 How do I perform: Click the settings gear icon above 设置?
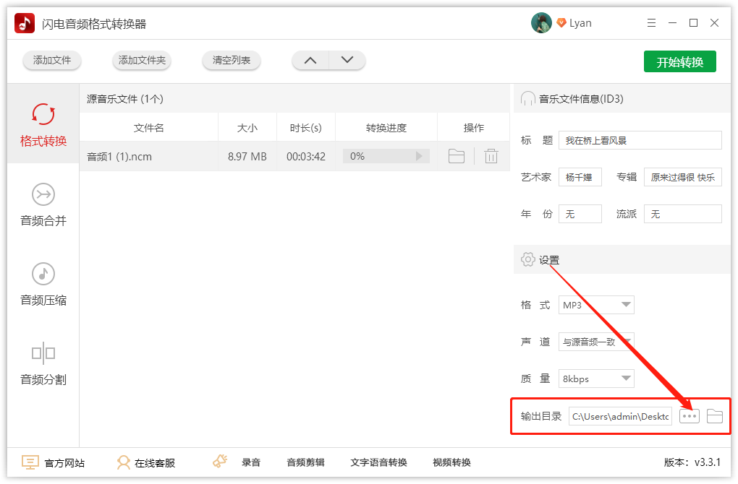pyautogui.click(x=527, y=259)
